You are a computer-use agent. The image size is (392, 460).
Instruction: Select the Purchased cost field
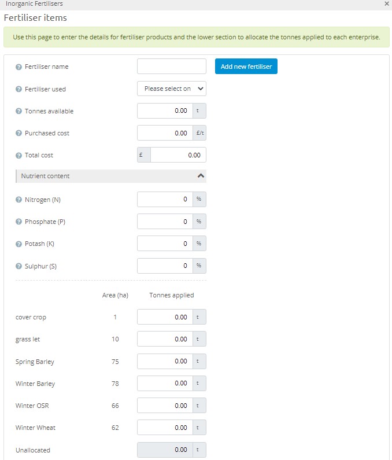(165, 133)
